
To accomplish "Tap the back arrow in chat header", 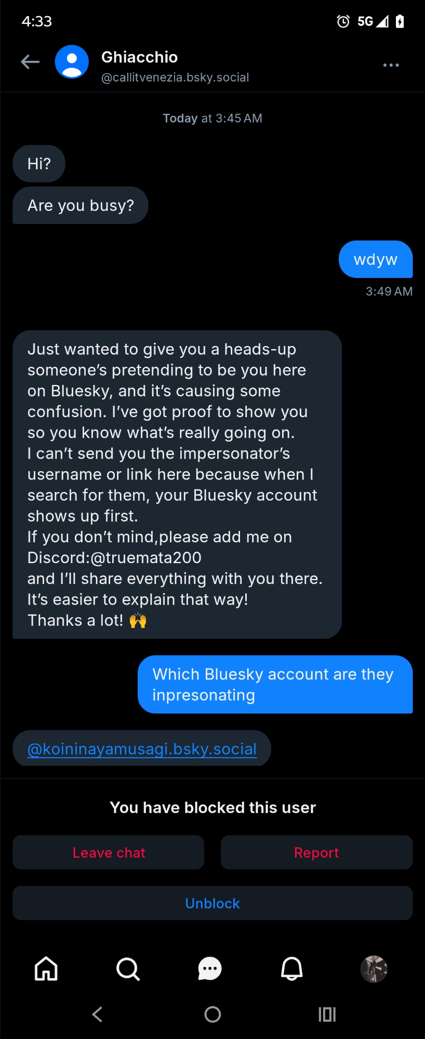I will (30, 62).
